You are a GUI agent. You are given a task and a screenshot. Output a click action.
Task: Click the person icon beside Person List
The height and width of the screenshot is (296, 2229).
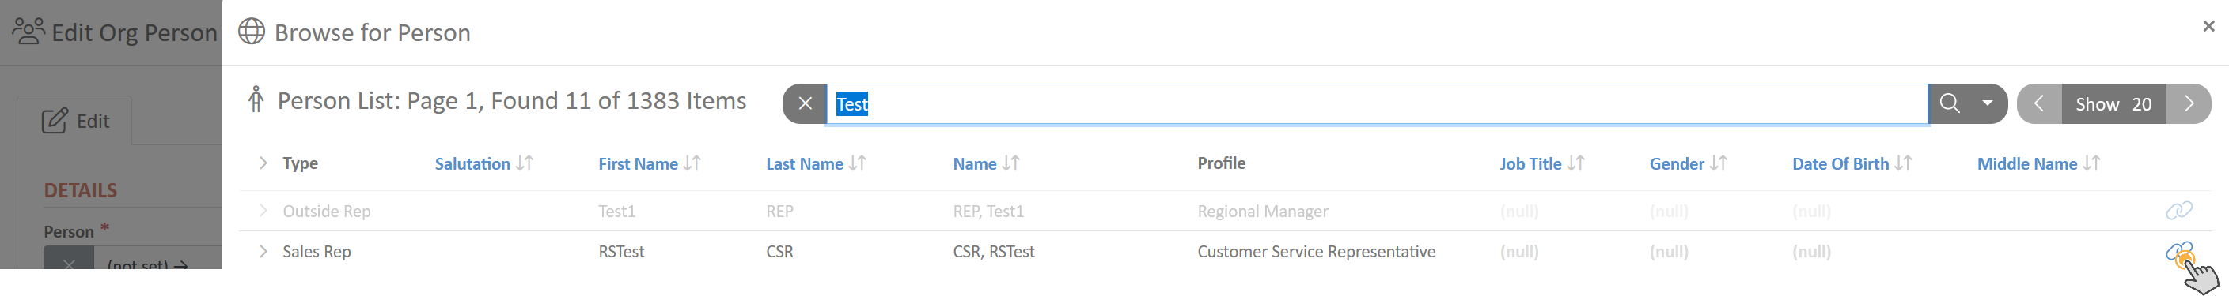click(256, 99)
